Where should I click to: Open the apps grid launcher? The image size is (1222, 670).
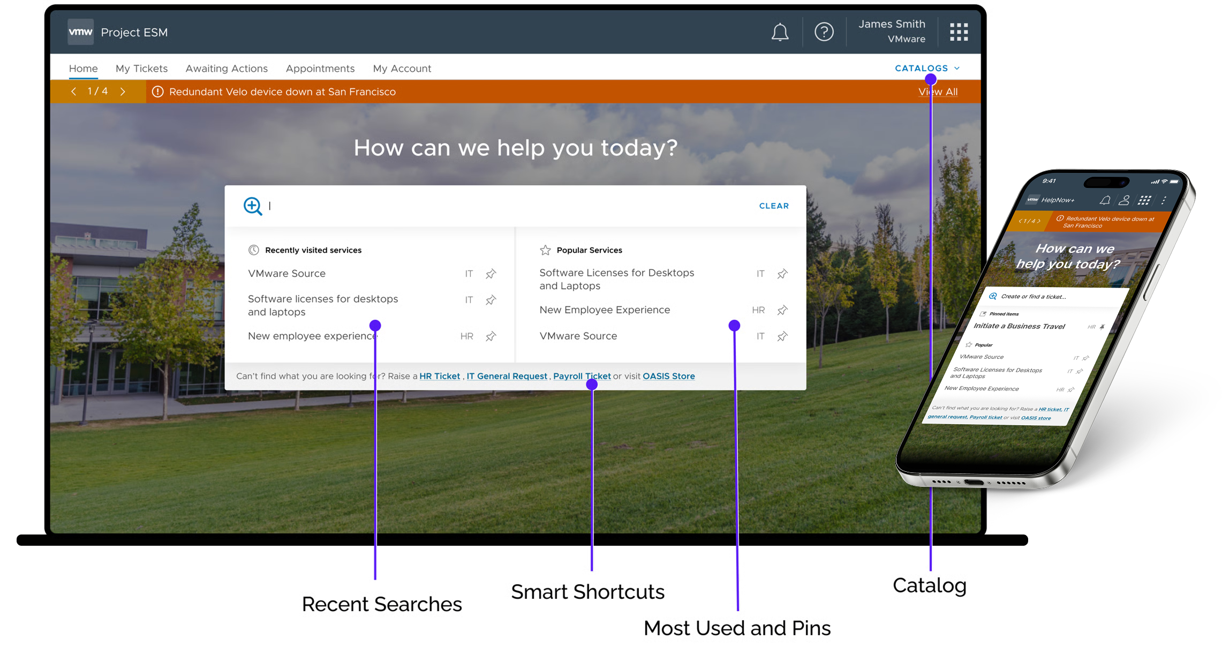pos(959,32)
